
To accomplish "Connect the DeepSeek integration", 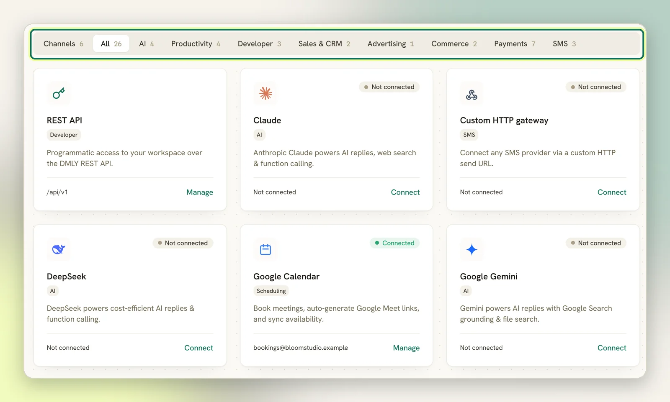I will pos(198,348).
